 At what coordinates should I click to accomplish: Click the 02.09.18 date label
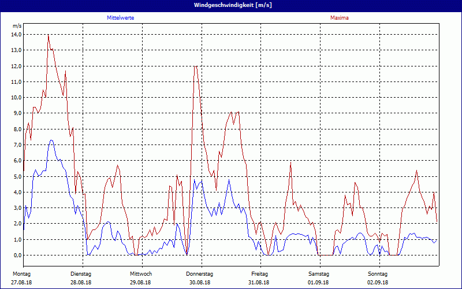[x=378, y=282]
